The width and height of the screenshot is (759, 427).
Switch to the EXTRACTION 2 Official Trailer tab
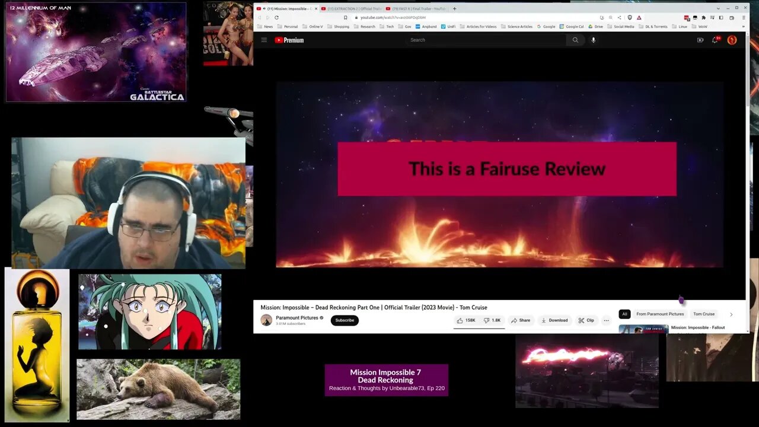point(352,8)
